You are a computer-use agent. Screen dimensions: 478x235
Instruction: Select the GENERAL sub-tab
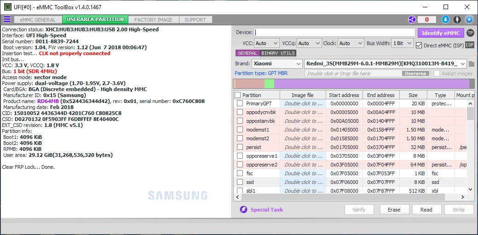[247, 53]
